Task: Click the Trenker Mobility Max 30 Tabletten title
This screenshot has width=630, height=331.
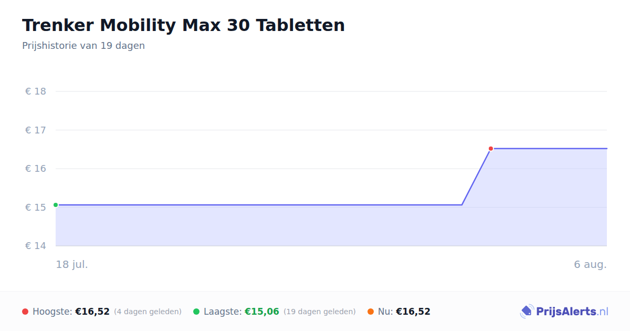Action: [184, 25]
